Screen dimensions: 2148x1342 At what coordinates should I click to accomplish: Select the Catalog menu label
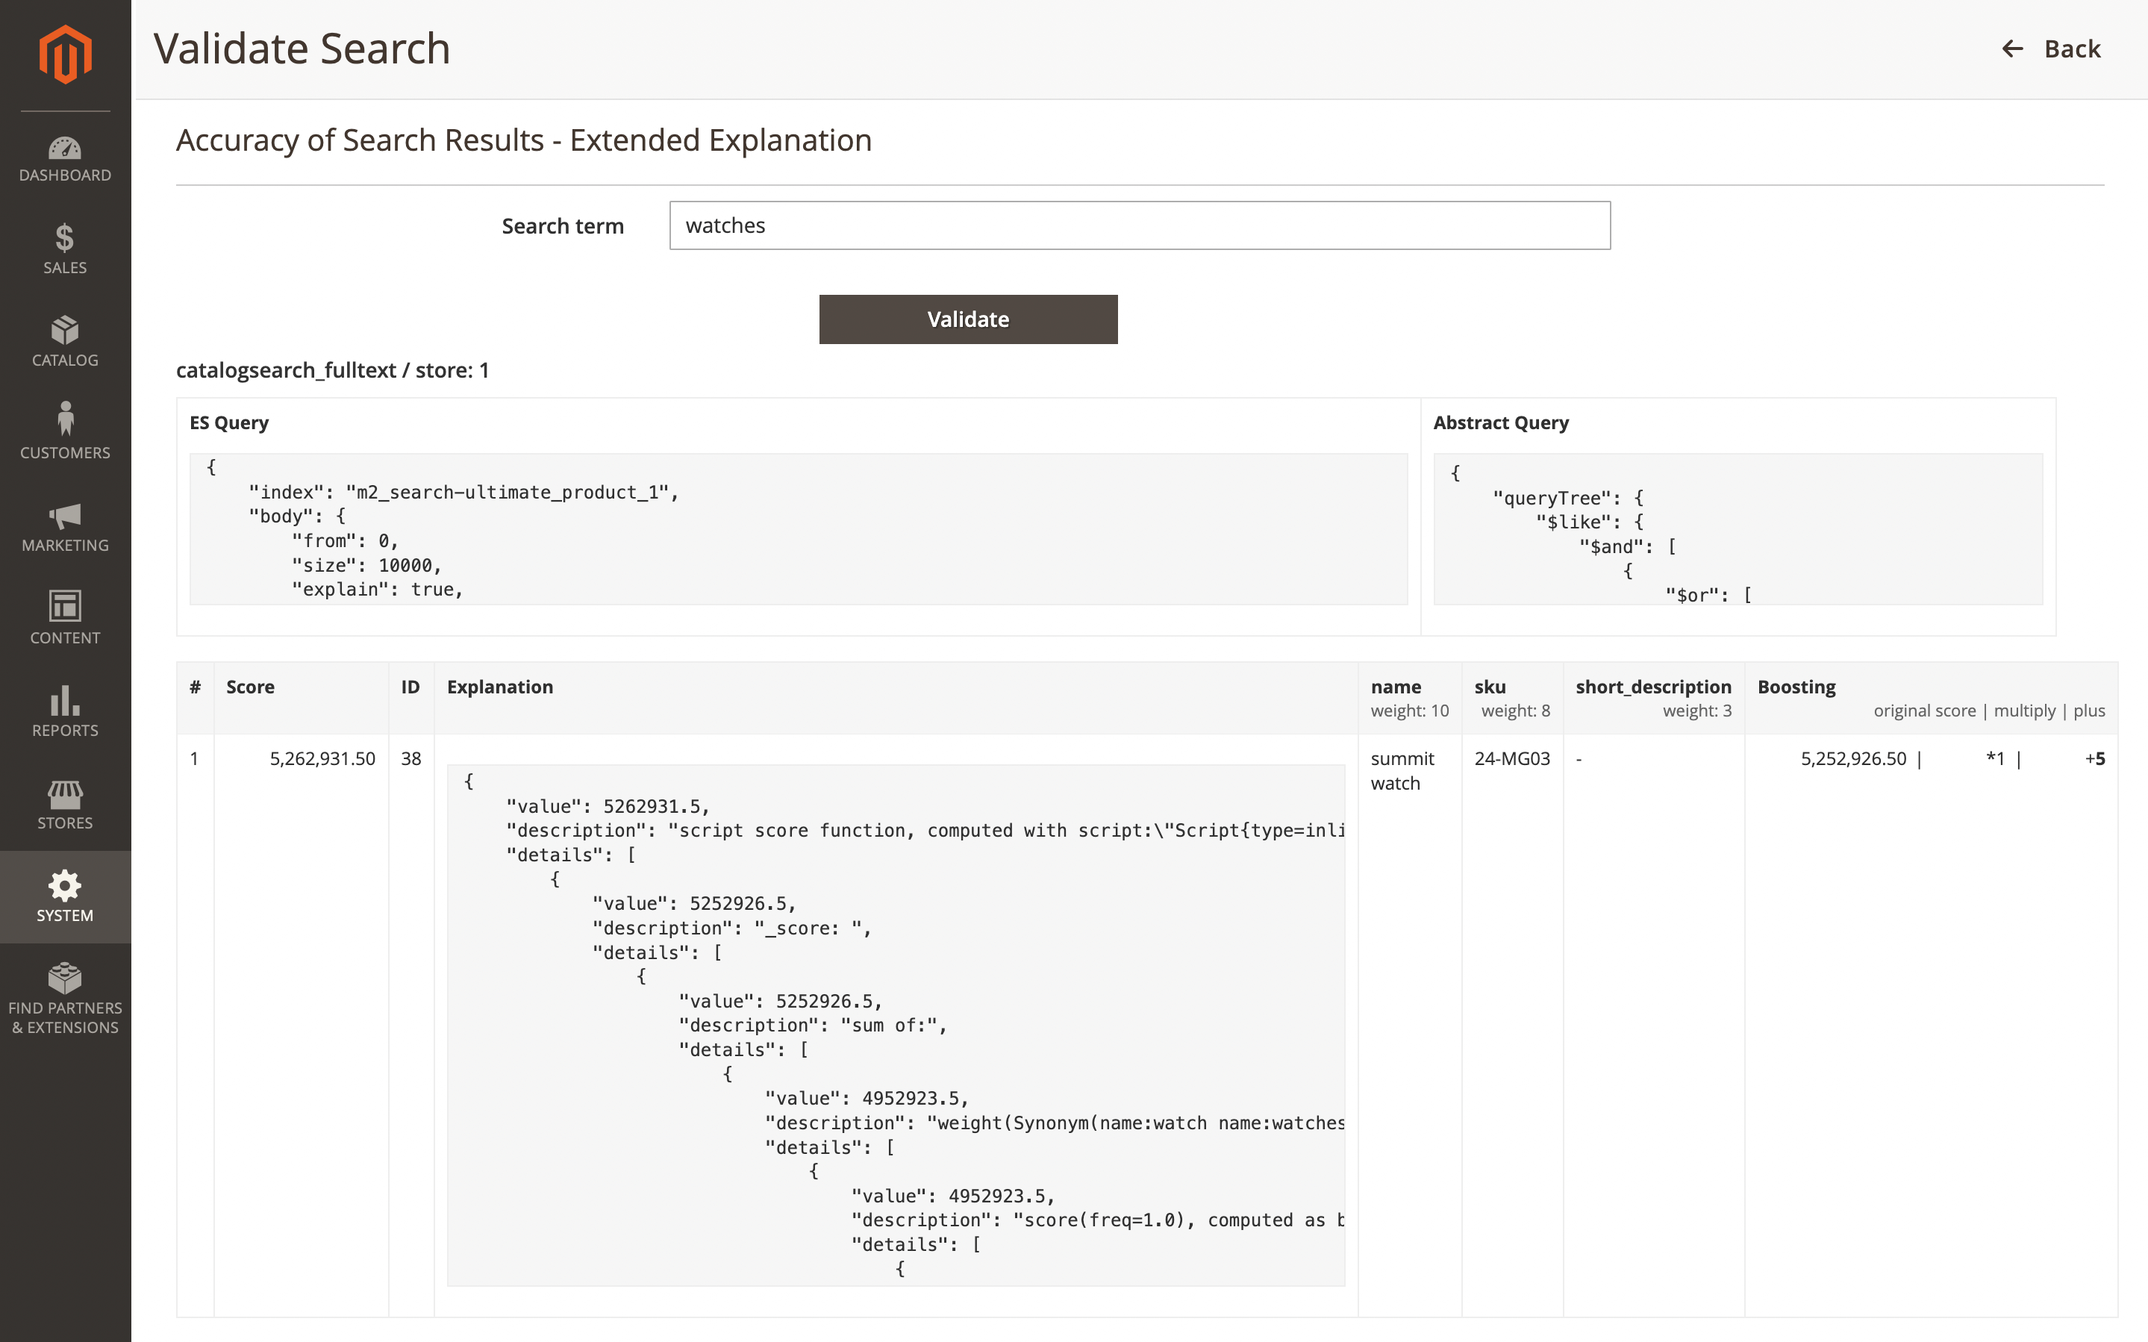click(65, 361)
